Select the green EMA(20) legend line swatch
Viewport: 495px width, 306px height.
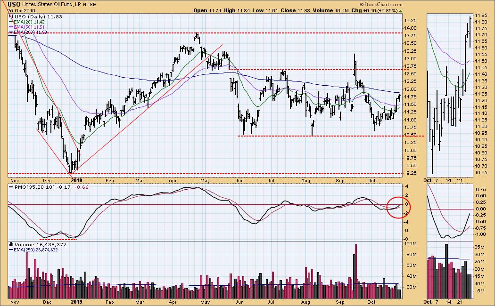pos(11,22)
